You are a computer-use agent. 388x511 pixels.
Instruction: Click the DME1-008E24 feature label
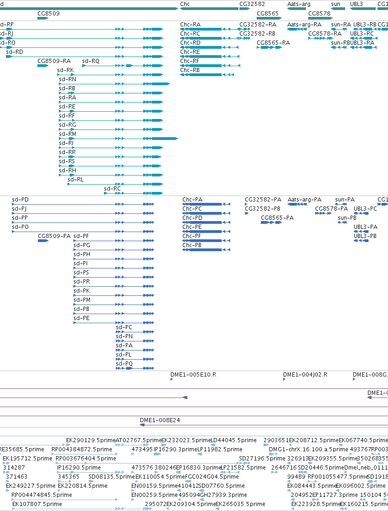[x=160, y=420]
